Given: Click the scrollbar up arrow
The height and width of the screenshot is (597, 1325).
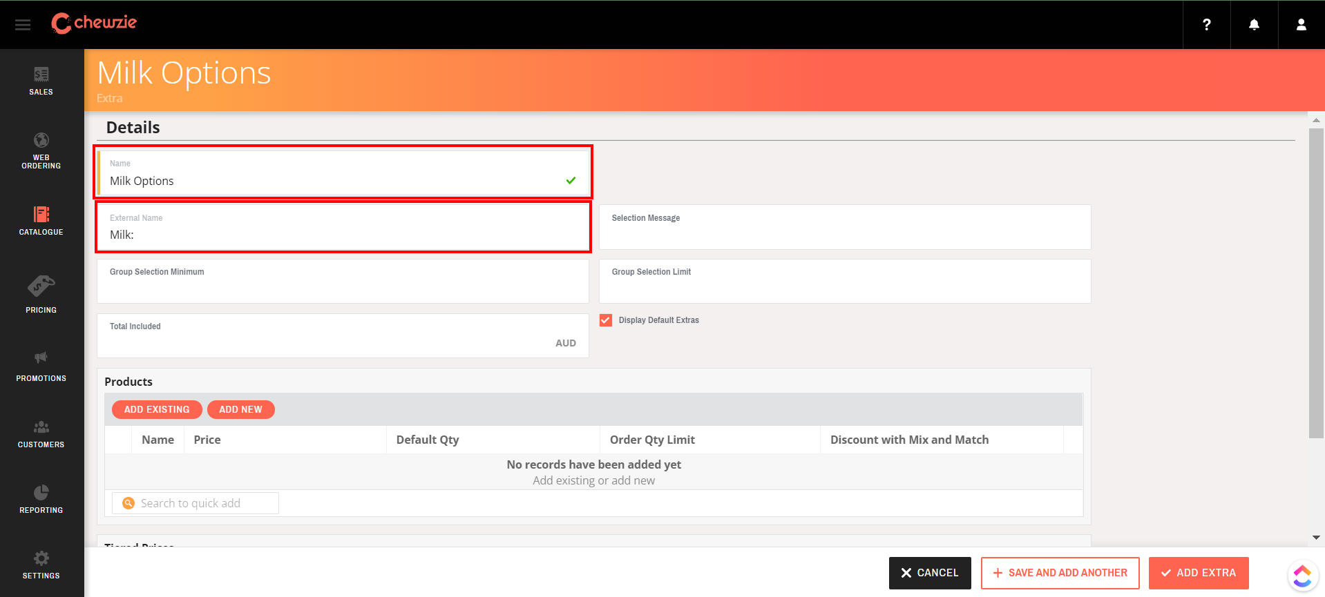Looking at the screenshot, I should tap(1316, 120).
